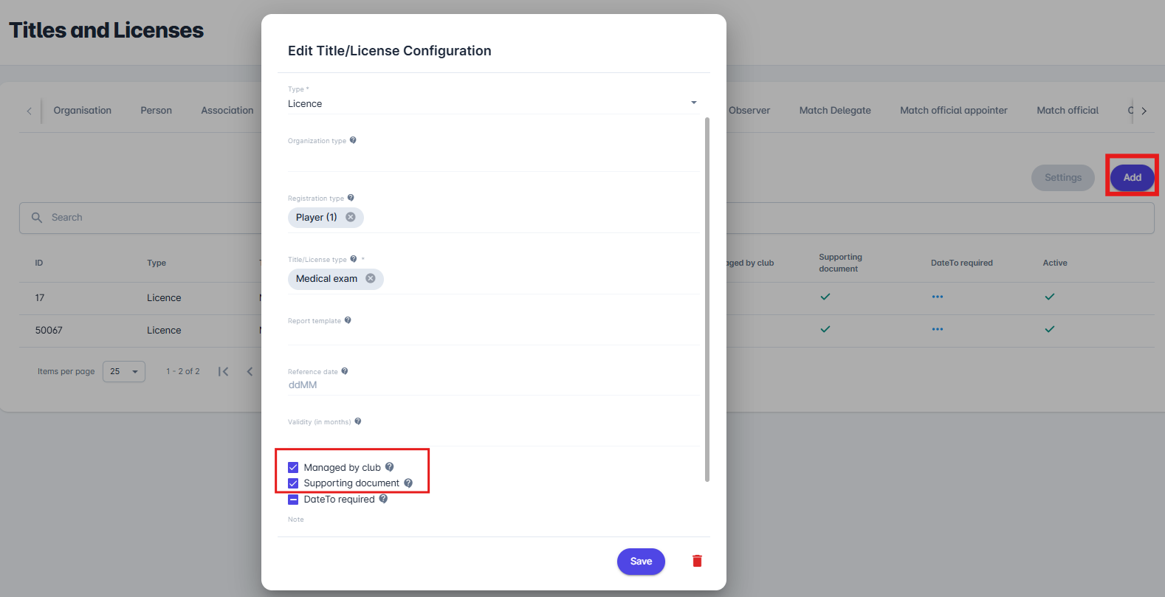Image resolution: width=1165 pixels, height=597 pixels.
Task: Uncheck the Managed by club checkbox
Action: (x=293, y=467)
